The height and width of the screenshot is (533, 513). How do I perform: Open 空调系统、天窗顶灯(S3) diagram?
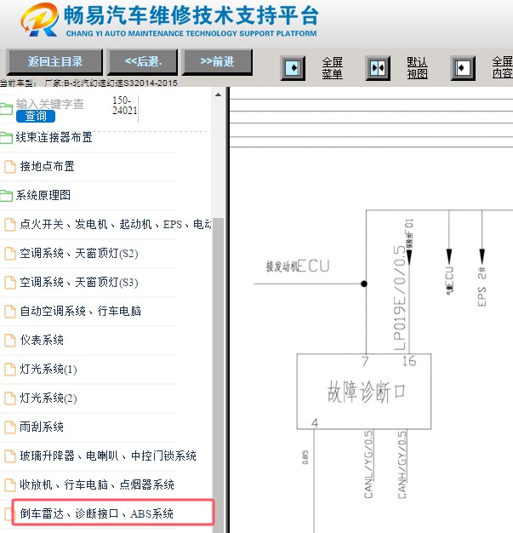tap(79, 282)
